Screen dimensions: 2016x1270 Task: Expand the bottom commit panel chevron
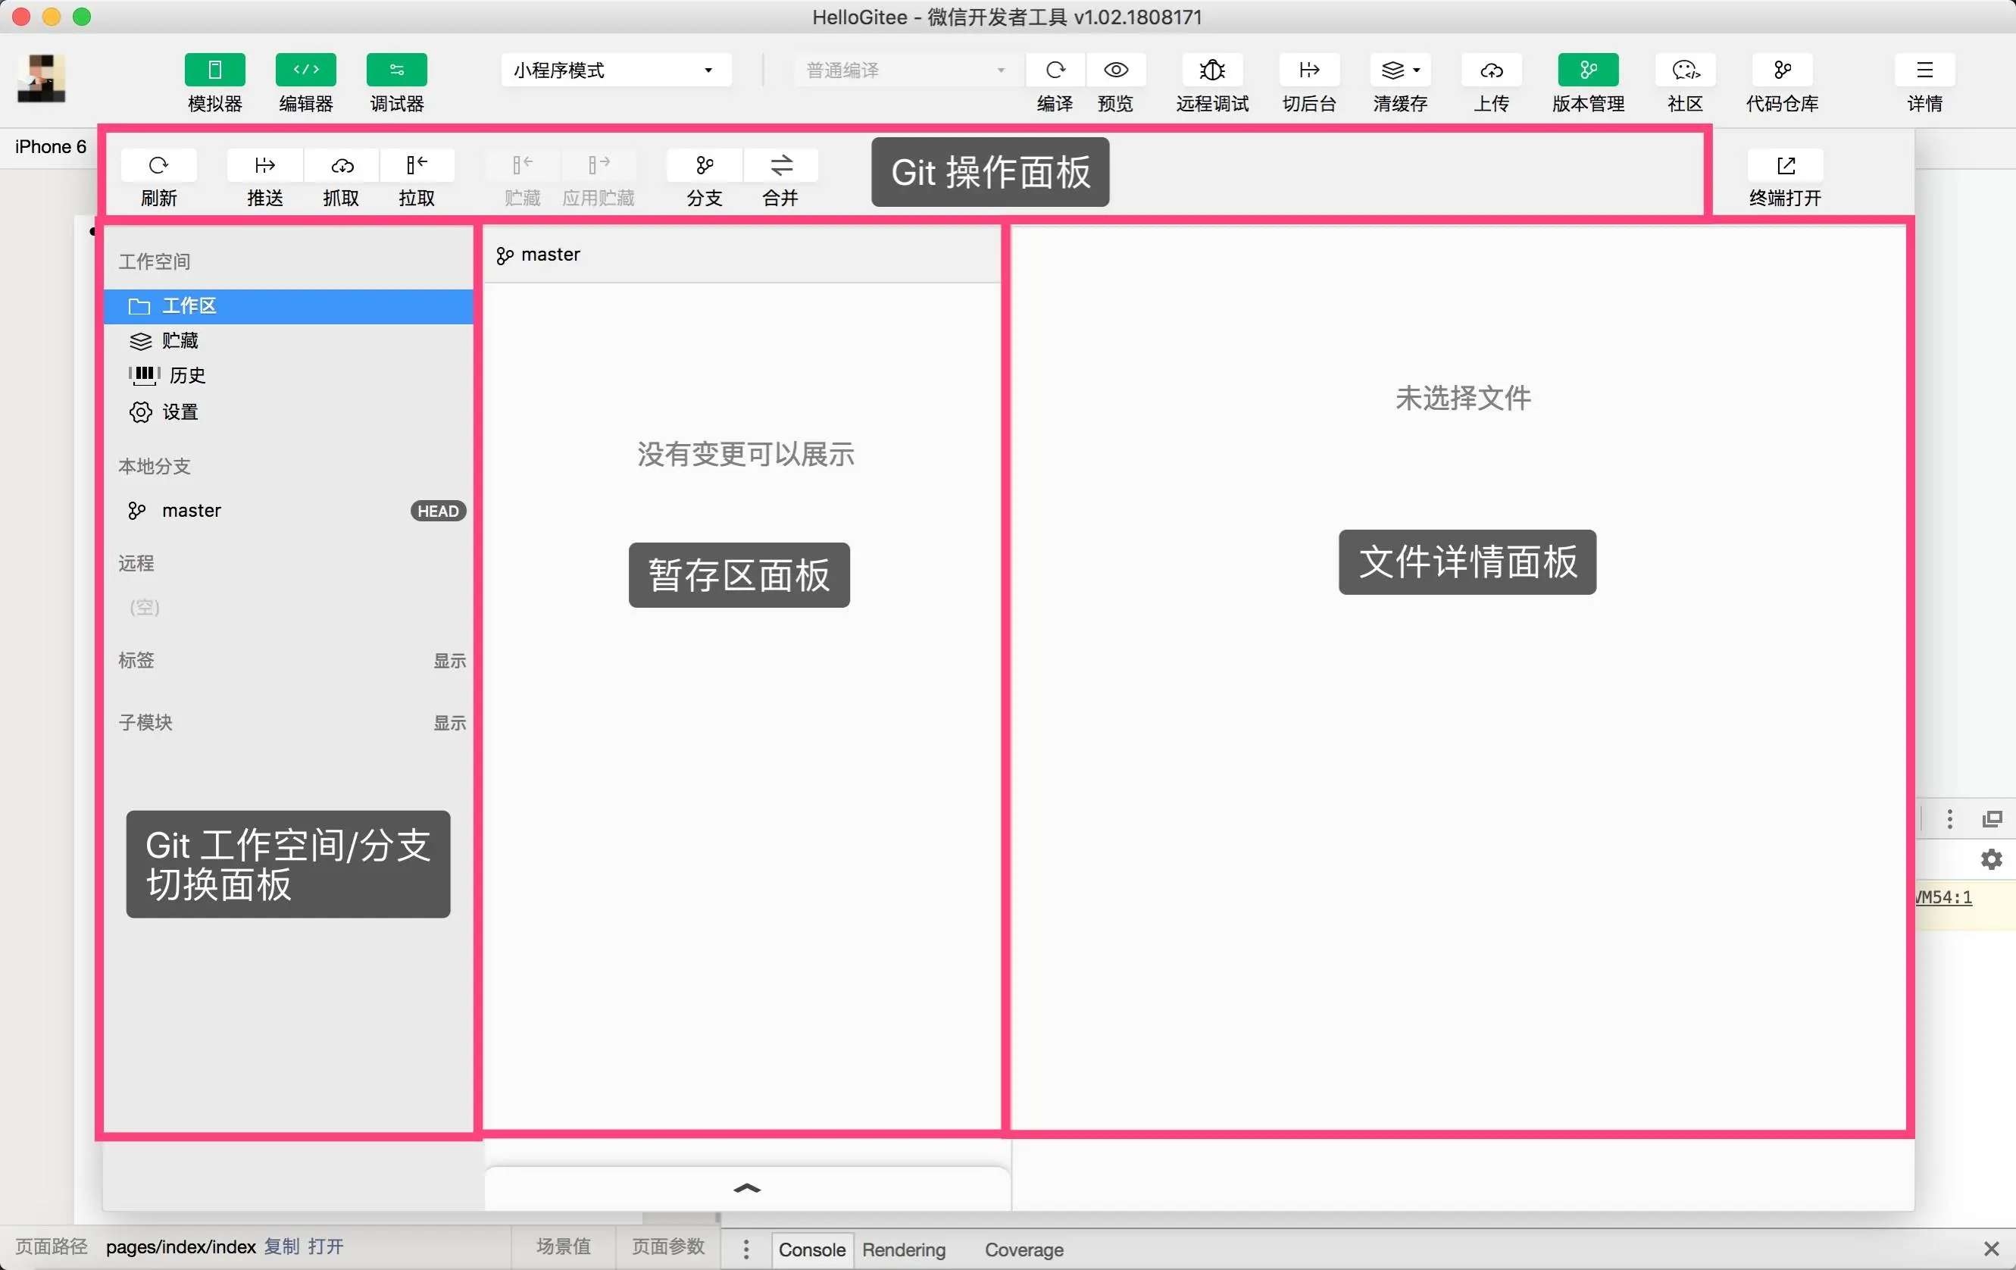point(747,1187)
